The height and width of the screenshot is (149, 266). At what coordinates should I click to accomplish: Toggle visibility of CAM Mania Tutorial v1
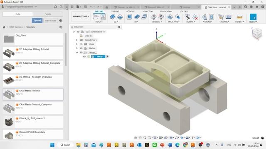pyautogui.click(x=78, y=32)
